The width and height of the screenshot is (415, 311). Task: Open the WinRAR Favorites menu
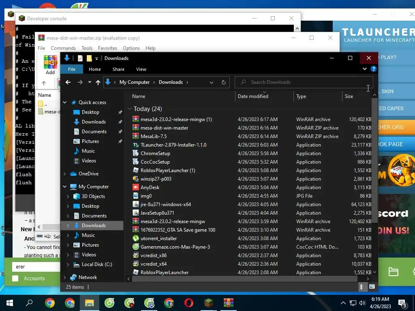coord(107,48)
